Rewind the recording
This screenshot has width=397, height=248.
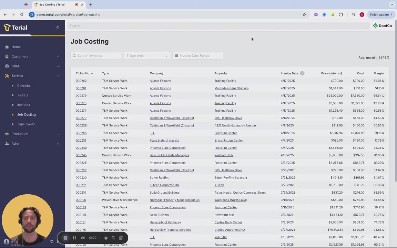coord(83,238)
